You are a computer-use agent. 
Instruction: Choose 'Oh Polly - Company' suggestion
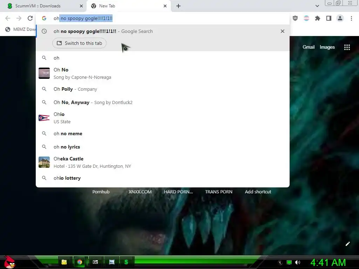pyautogui.click(x=163, y=89)
